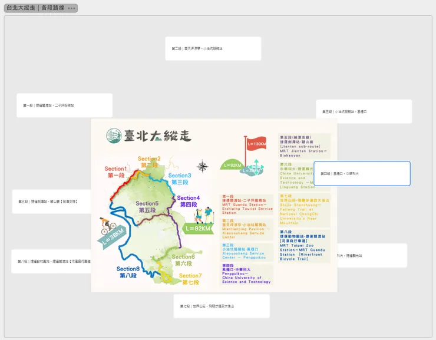Select the 第五段 (劍潭支線) card
The width and height of the screenshot is (436, 340).
pos(51,202)
